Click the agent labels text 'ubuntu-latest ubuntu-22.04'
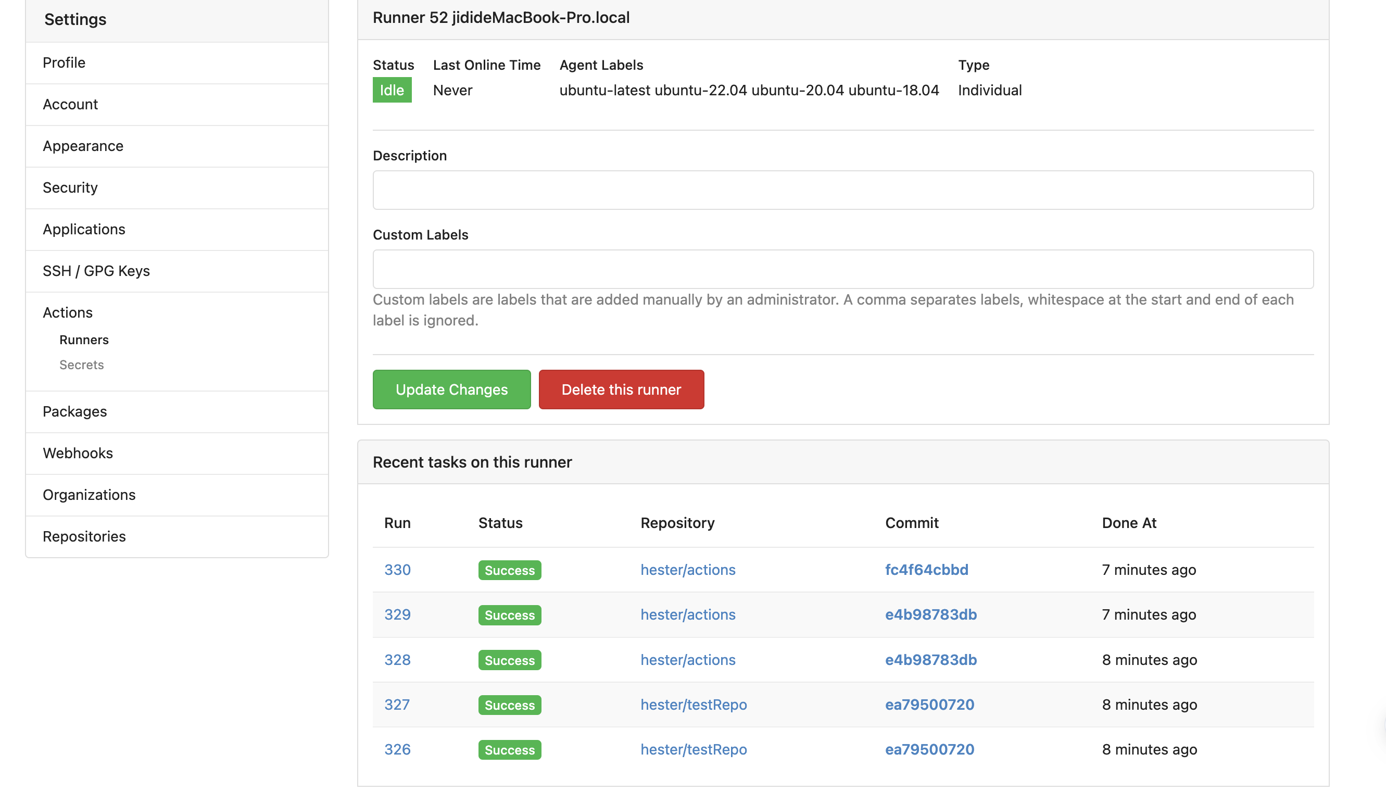Screen dimensions: 1386x804 (653, 90)
